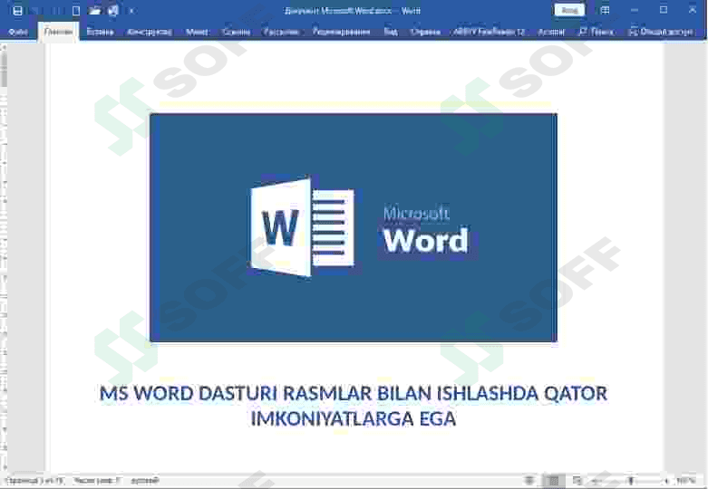Click the 100% zoom level value
The height and width of the screenshot is (489, 708).
click(686, 481)
